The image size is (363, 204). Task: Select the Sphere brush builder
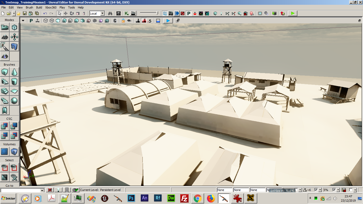point(14,100)
